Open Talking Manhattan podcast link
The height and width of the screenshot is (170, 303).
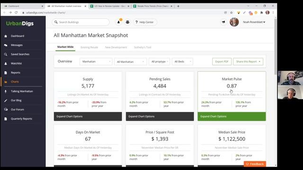coord(22,91)
